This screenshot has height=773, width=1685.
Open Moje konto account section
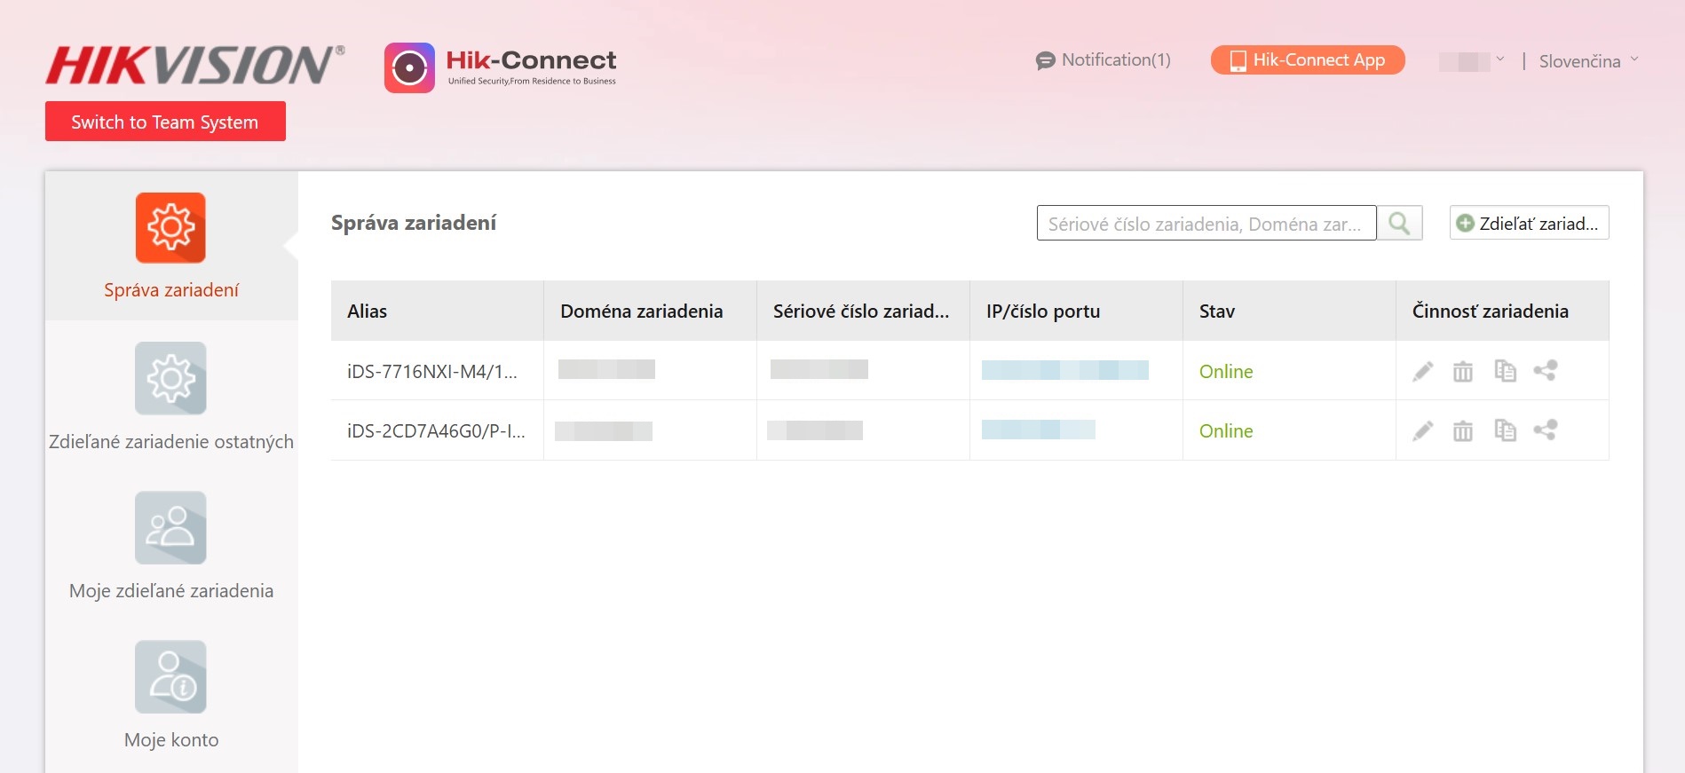pyautogui.click(x=171, y=695)
